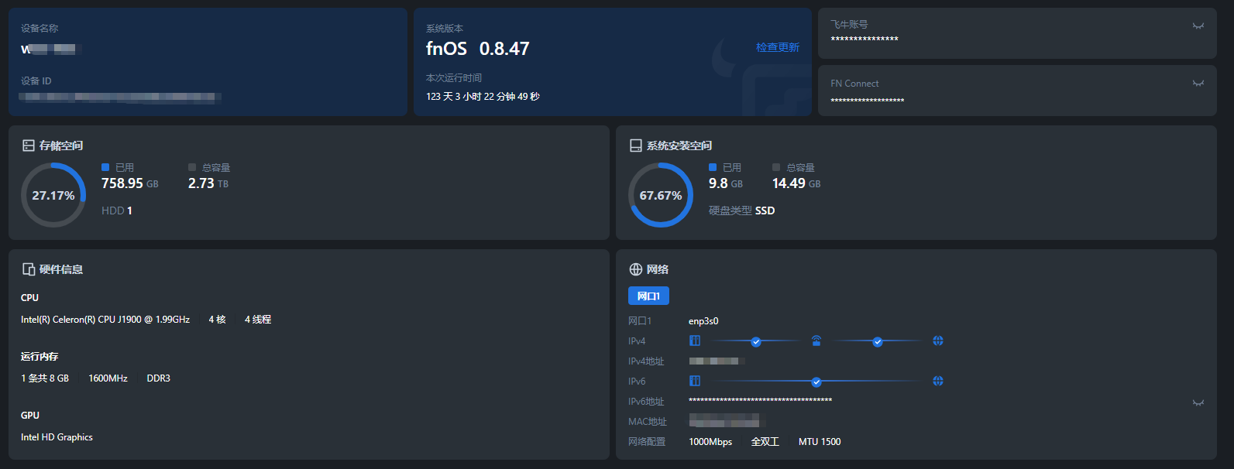Click the HDD 1 label

(x=117, y=211)
